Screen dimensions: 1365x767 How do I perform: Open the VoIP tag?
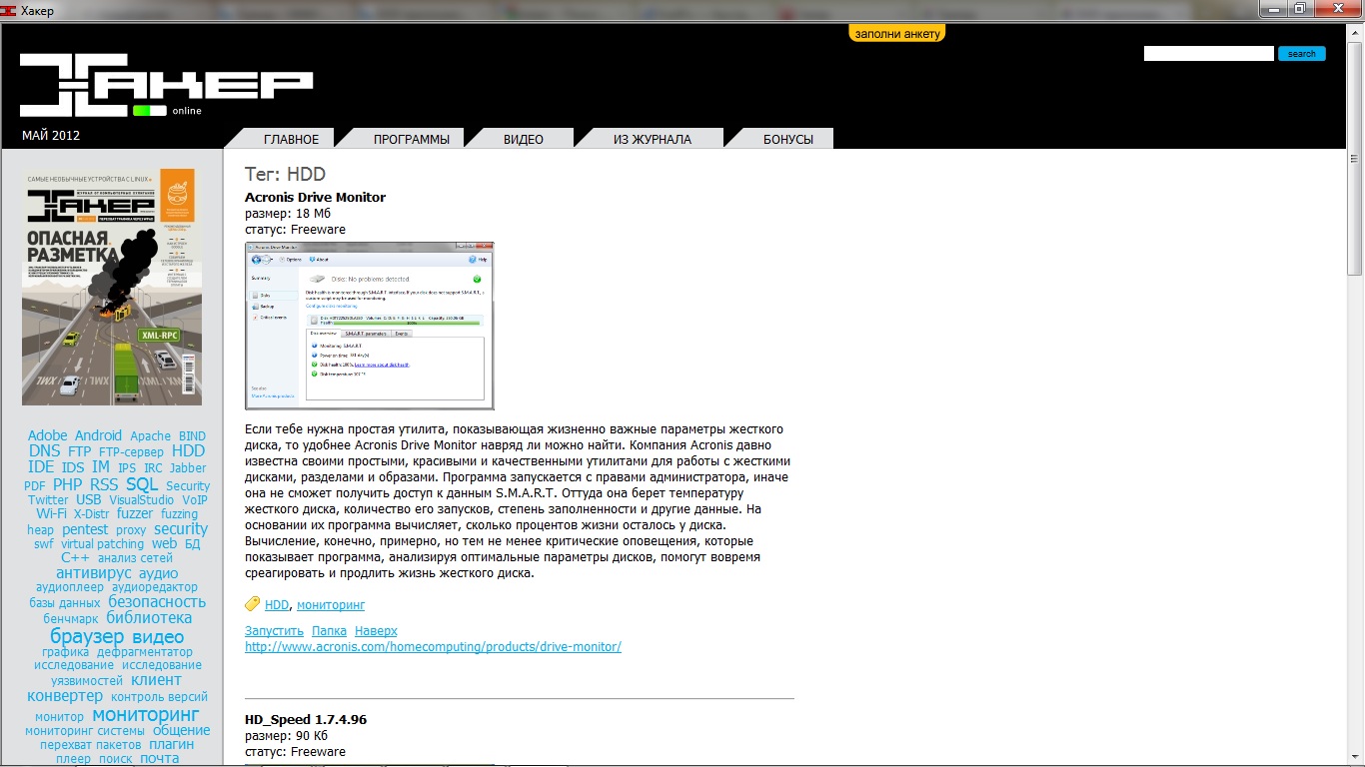tap(195, 500)
